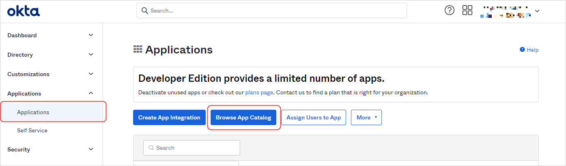Viewport: 566px width, 166px height.
Task: Collapse the Applications section chevron
Action: (x=91, y=94)
